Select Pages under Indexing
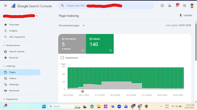Image resolution: width=197 pixels, height=110 pixels. pyautogui.click(x=20, y=72)
